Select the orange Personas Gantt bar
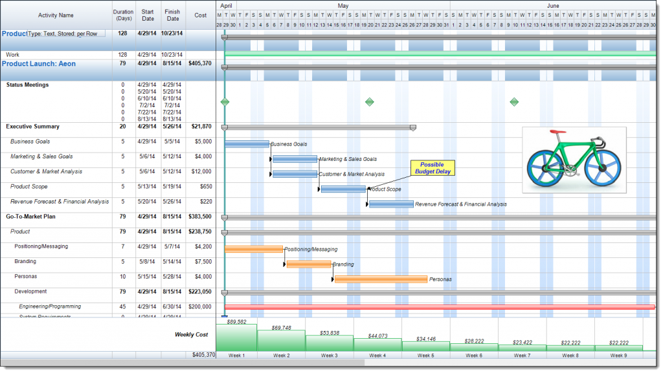This screenshot has width=663, height=373. coord(381,279)
